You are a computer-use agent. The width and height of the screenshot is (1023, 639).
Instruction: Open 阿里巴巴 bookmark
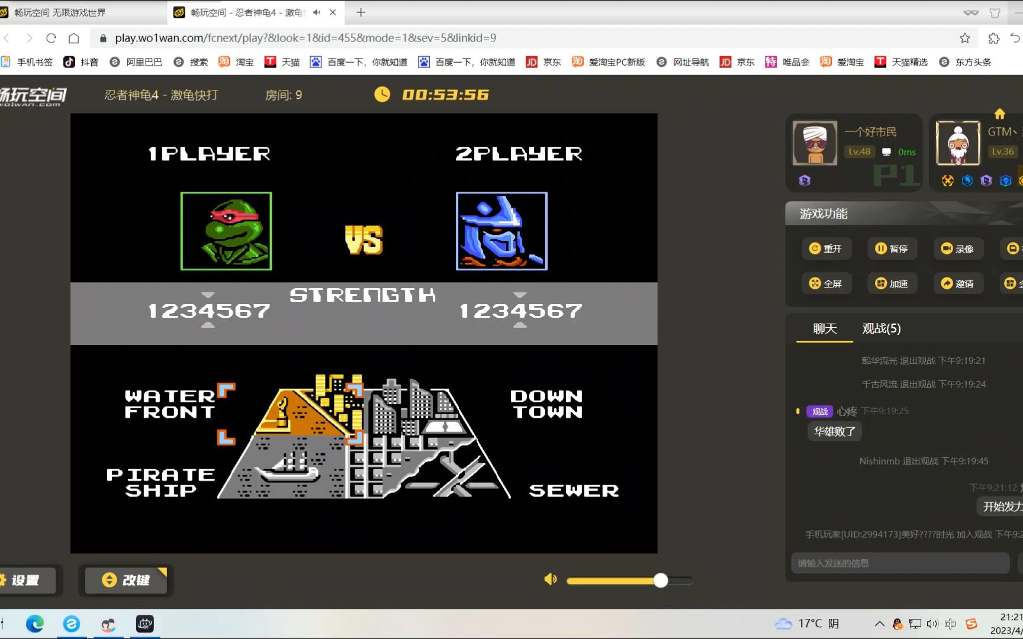click(136, 62)
